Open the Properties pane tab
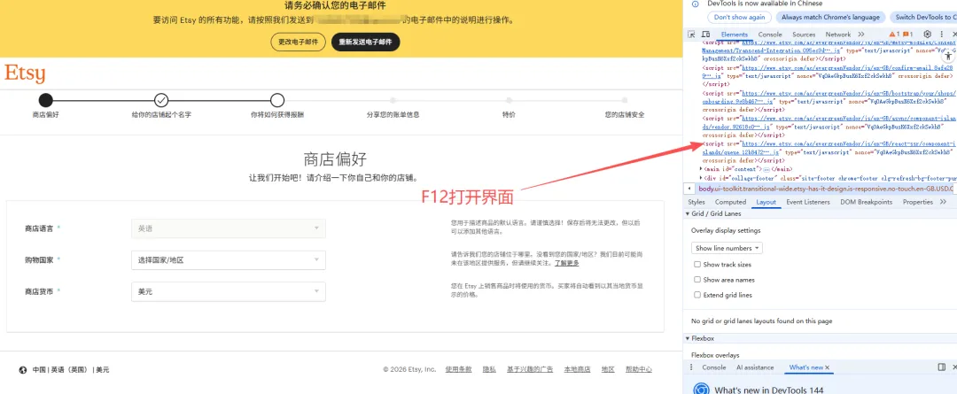The width and height of the screenshot is (957, 394). (x=918, y=202)
